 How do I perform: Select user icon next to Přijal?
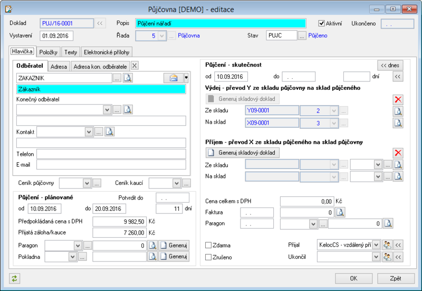click(x=387, y=245)
